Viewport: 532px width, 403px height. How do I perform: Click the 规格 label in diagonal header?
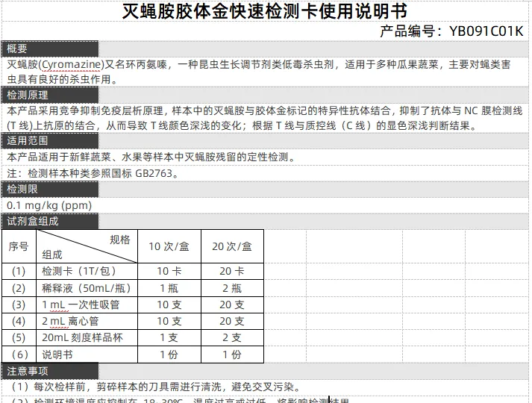tap(120, 240)
